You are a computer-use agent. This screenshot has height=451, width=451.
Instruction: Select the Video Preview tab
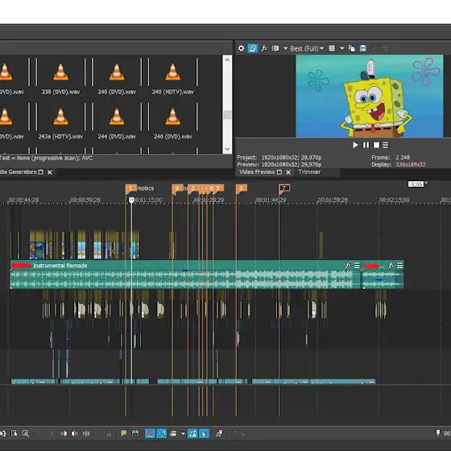click(x=257, y=172)
